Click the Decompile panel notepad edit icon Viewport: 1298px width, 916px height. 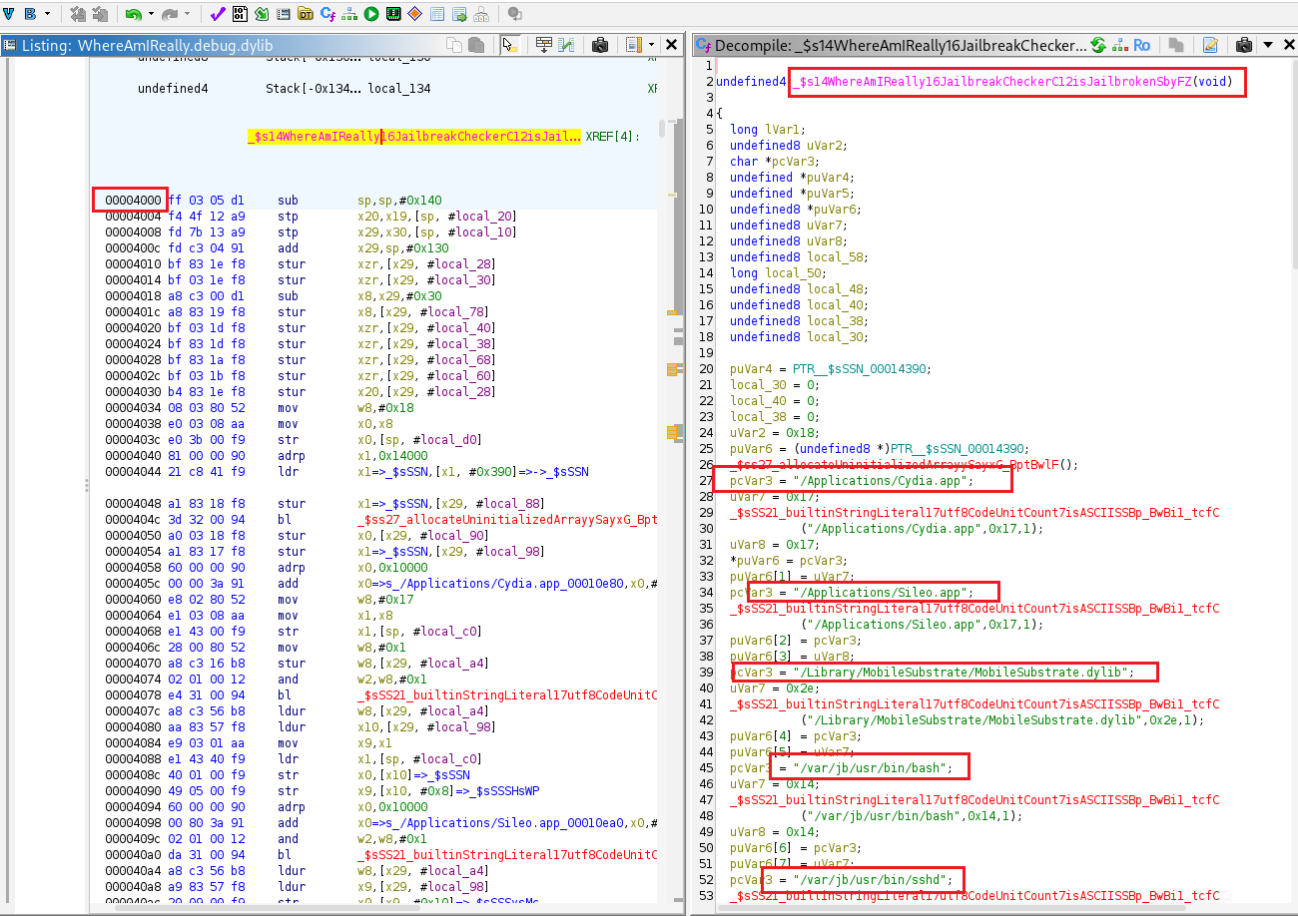[x=1210, y=45]
